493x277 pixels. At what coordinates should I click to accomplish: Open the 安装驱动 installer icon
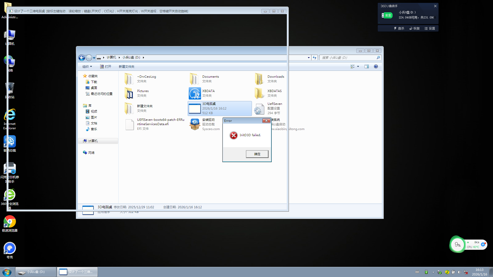(x=195, y=124)
